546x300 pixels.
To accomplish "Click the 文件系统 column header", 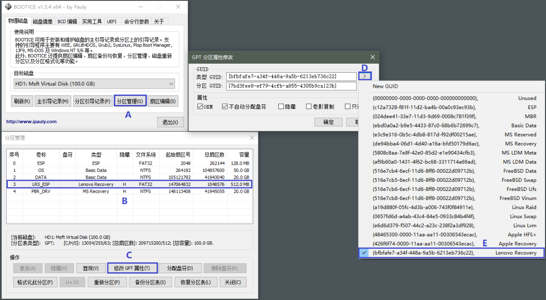I will [x=146, y=155].
